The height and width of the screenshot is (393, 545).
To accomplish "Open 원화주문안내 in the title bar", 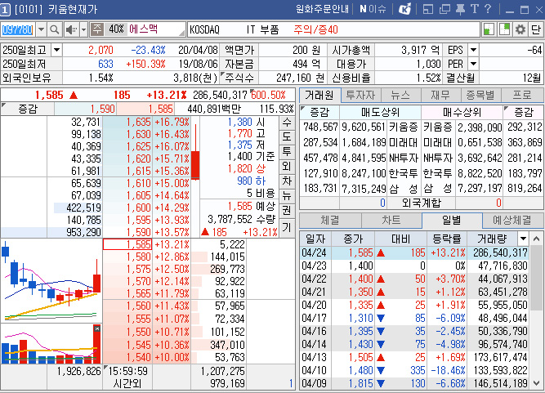I will coord(322,9).
